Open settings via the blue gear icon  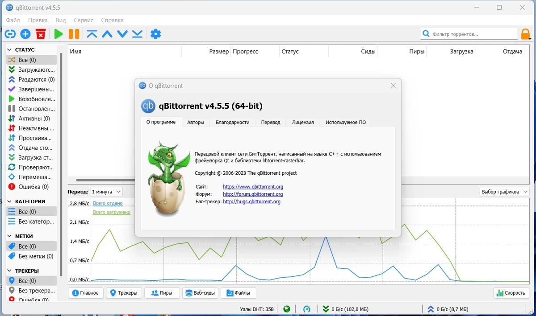pyautogui.click(x=155, y=34)
